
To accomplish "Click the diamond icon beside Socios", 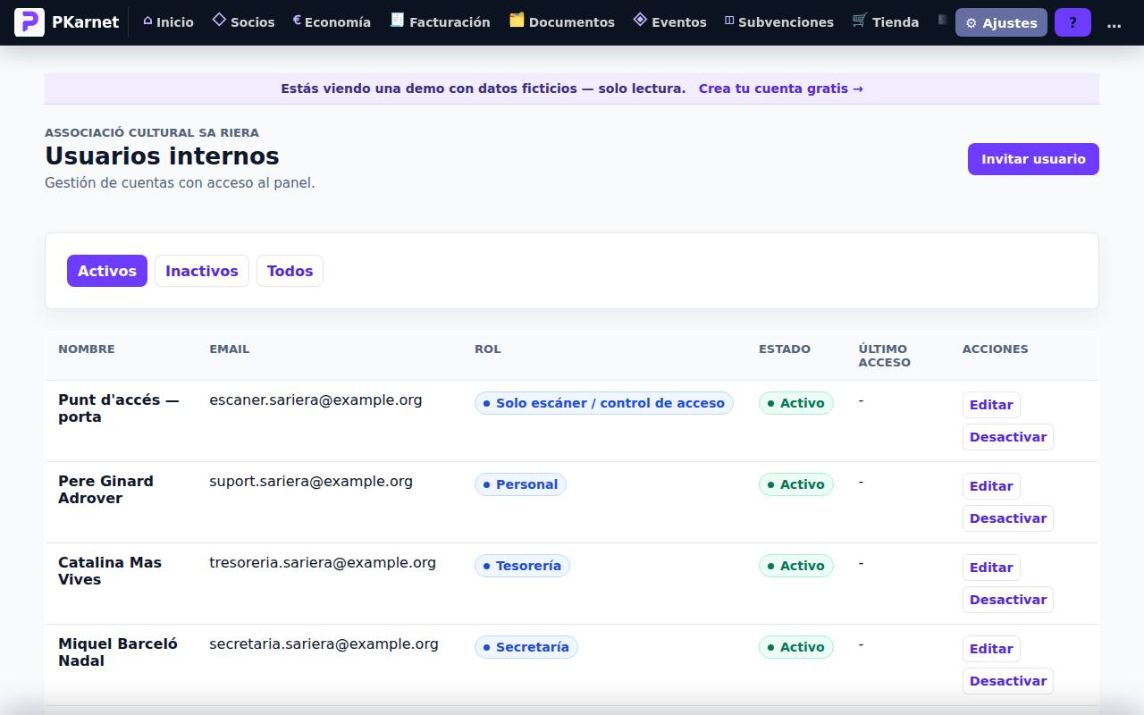I will pos(219,20).
